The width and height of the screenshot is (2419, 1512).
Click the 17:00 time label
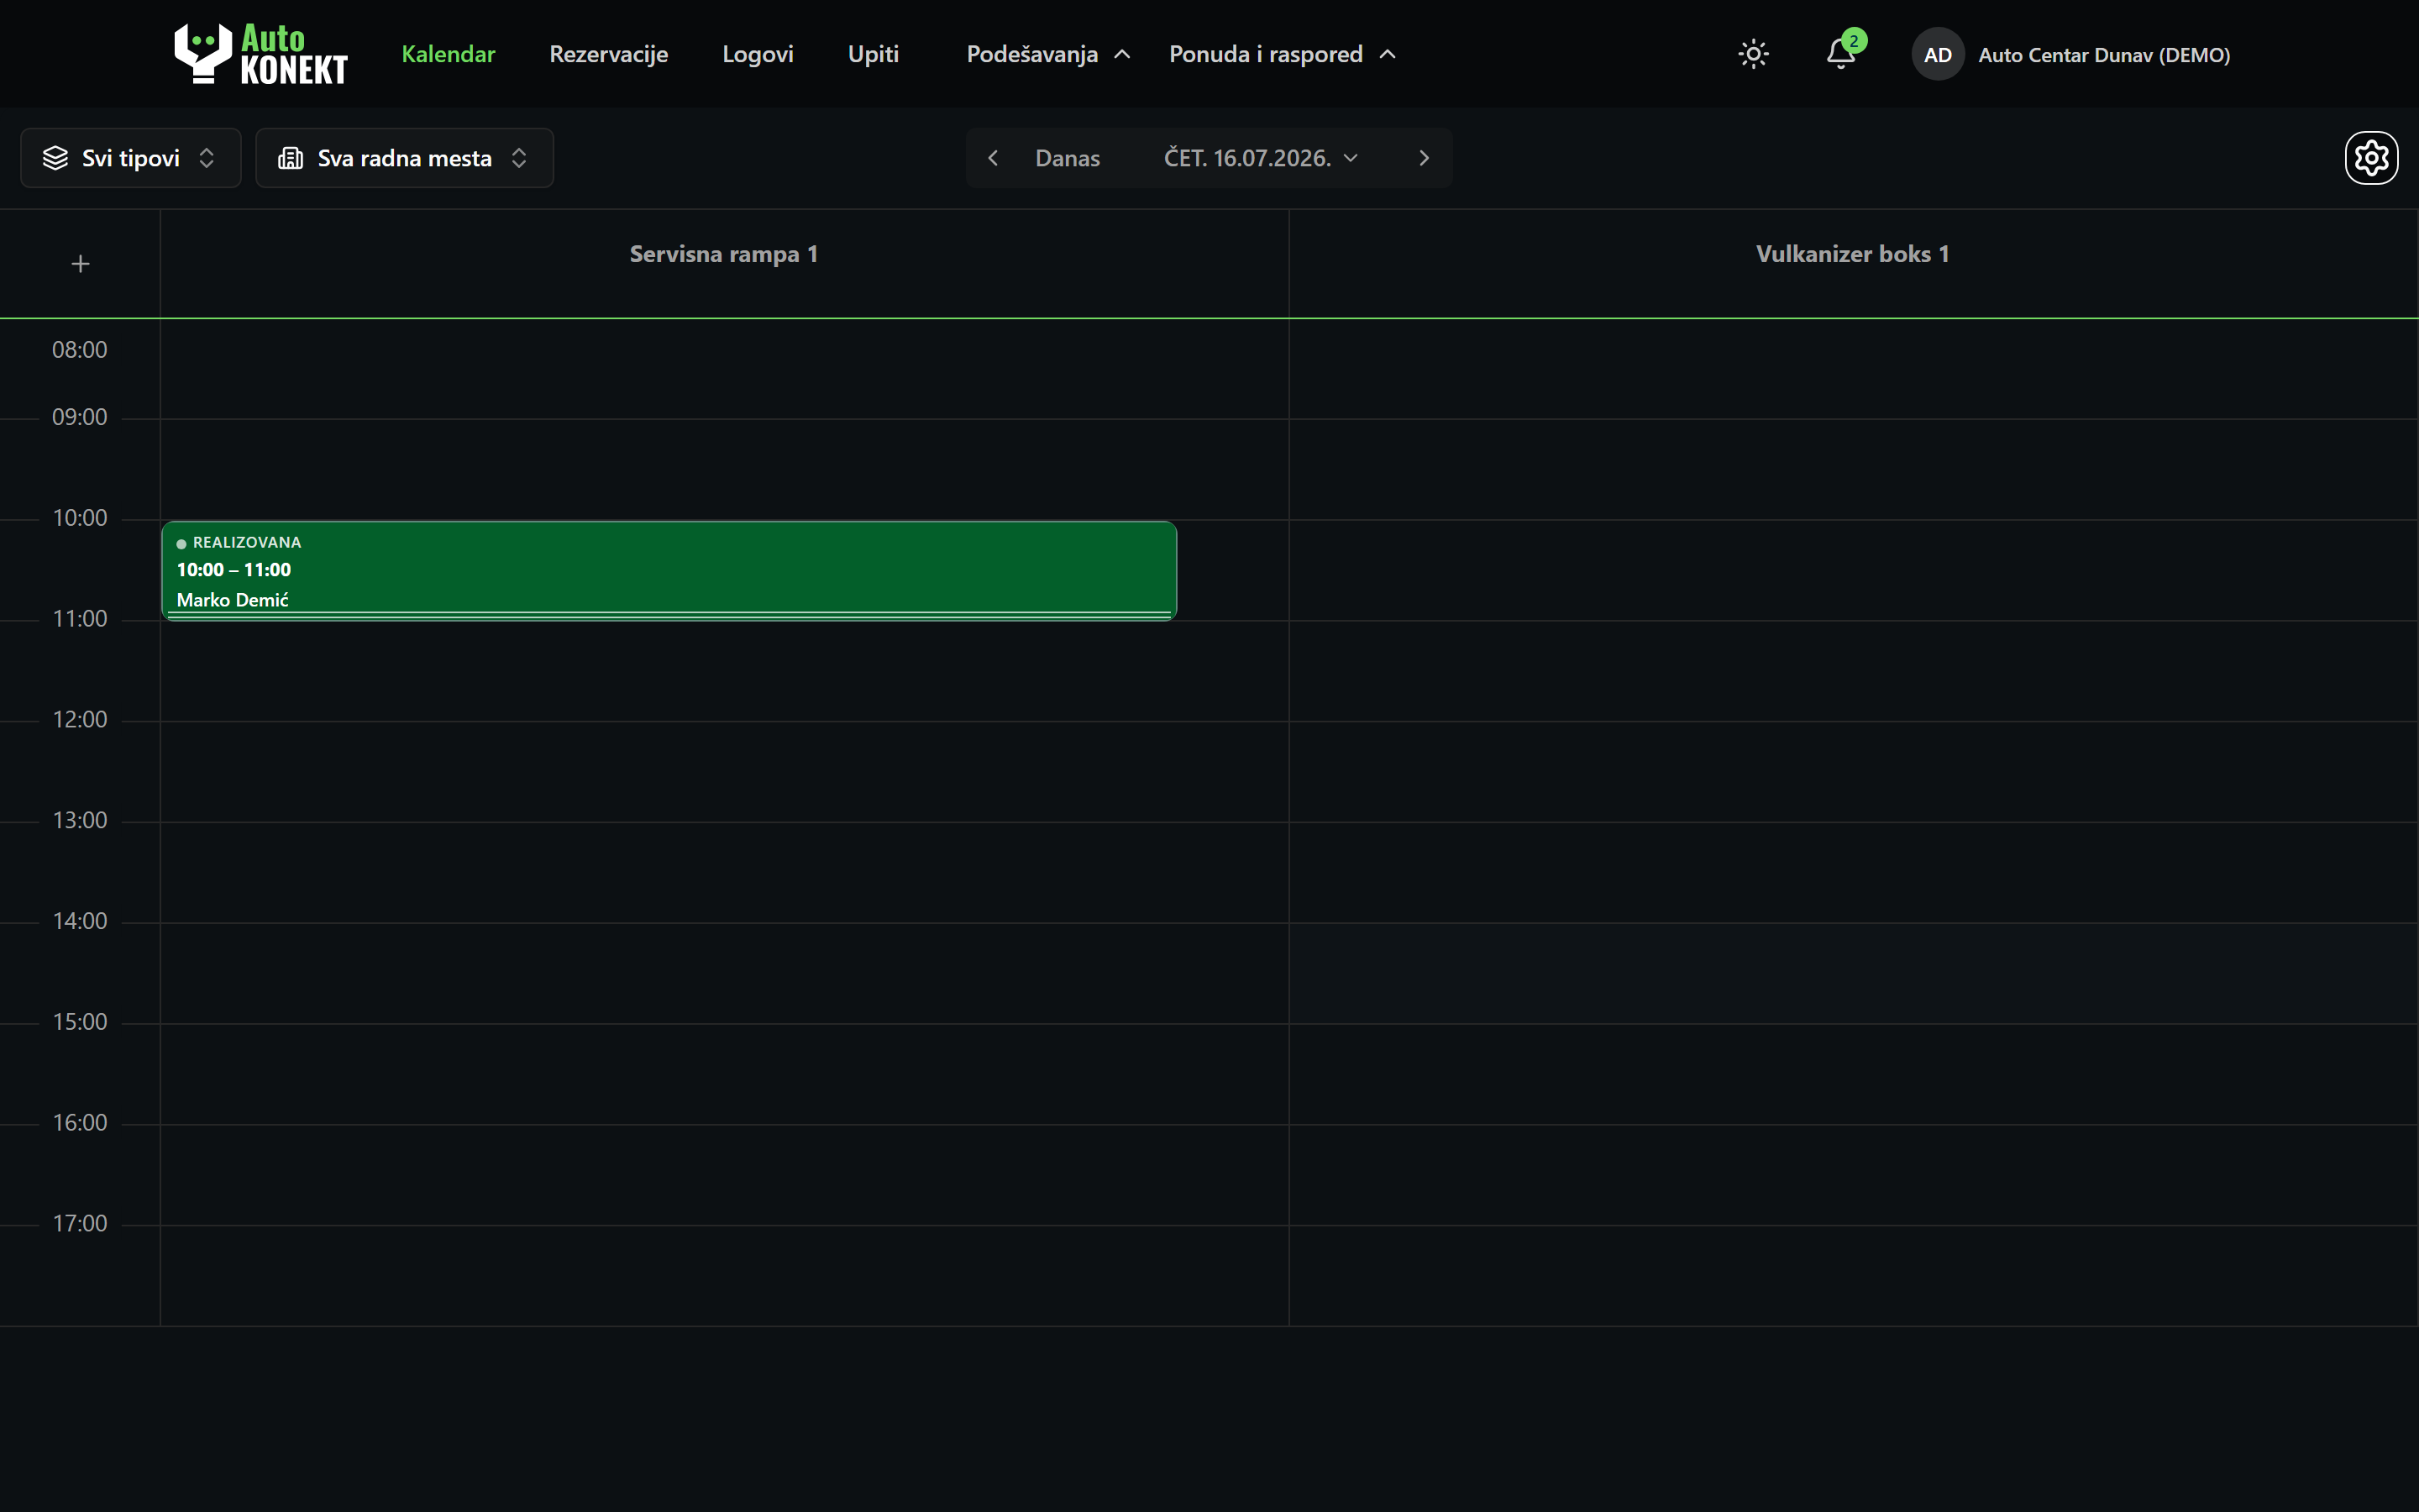click(x=80, y=1224)
